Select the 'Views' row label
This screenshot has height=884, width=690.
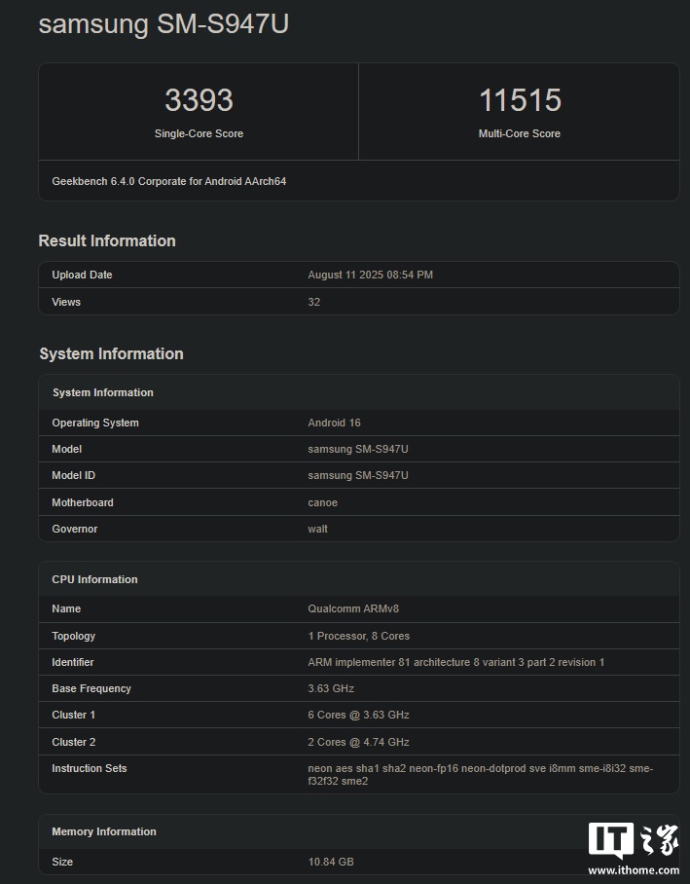pyautogui.click(x=66, y=302)
